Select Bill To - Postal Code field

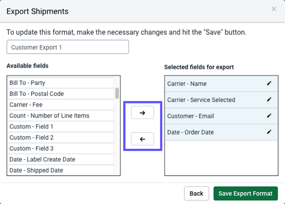(x=61, y=94)
